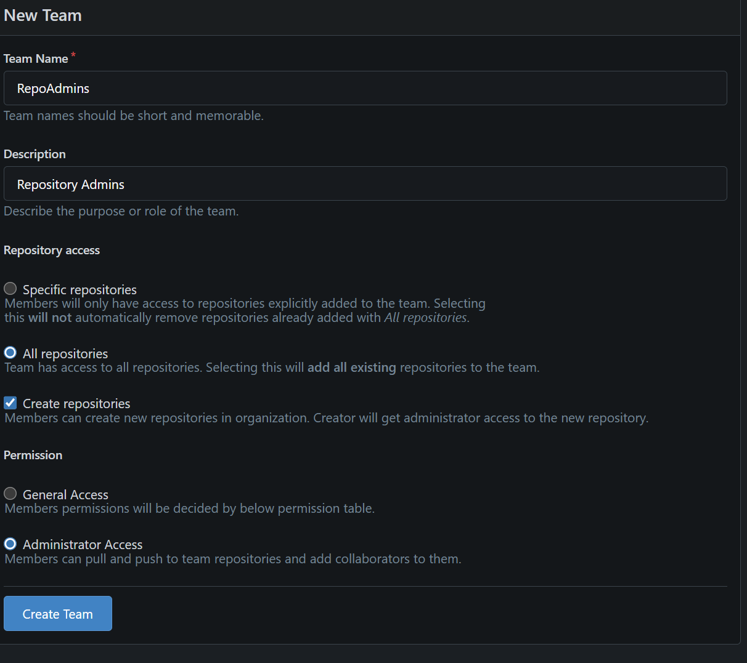Click the 'New Team' page heading
The width and height of the screenshot is (747, 663).
click(x=43, y=15)
